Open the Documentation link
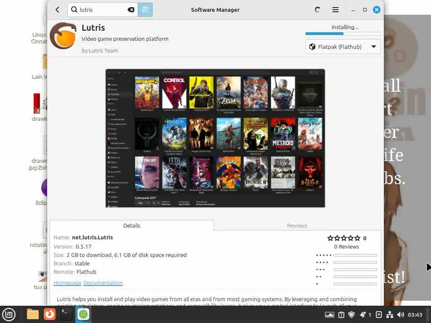Viewport: 431px width, 323px height. (x=103, y=283)
